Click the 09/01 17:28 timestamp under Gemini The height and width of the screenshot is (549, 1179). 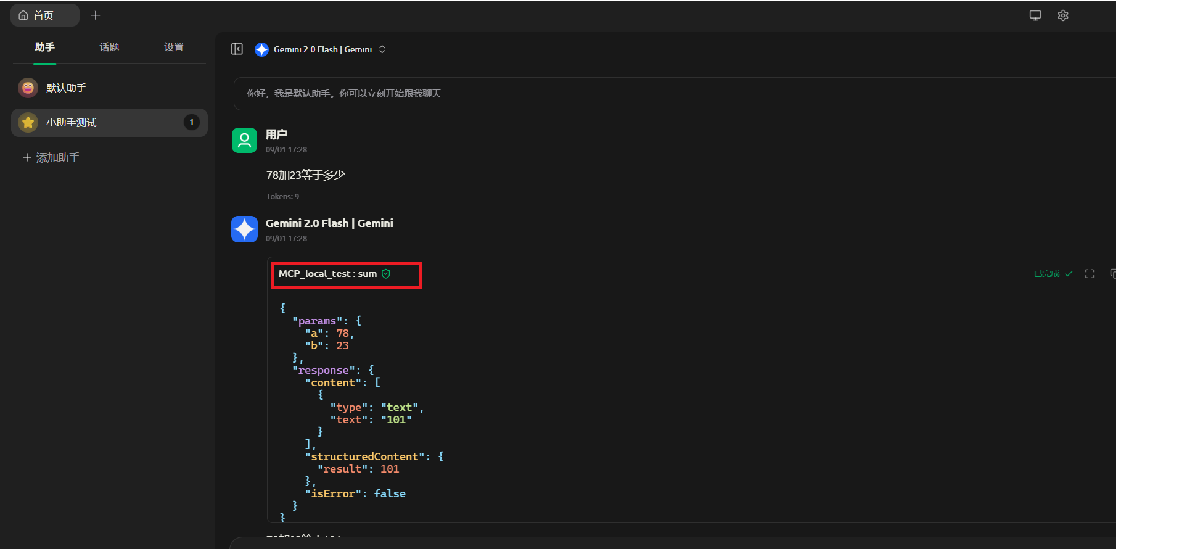pyautogui.click(x=286, y=239)
